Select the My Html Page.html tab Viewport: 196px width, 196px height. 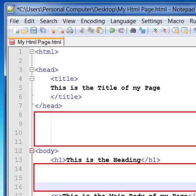(x=36, y=42)
